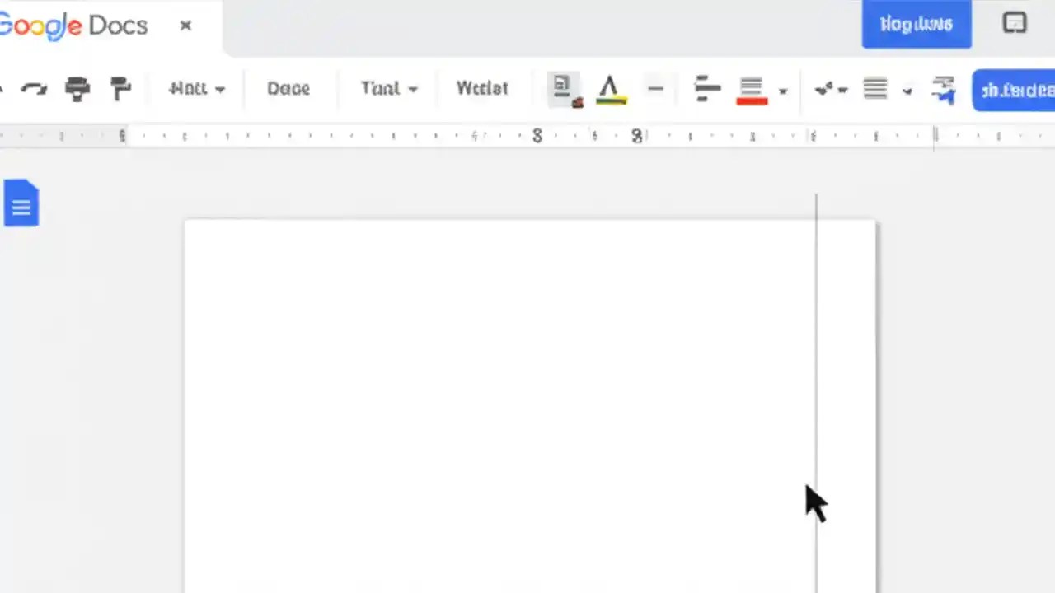Open the Text color picker

[611, 89]
